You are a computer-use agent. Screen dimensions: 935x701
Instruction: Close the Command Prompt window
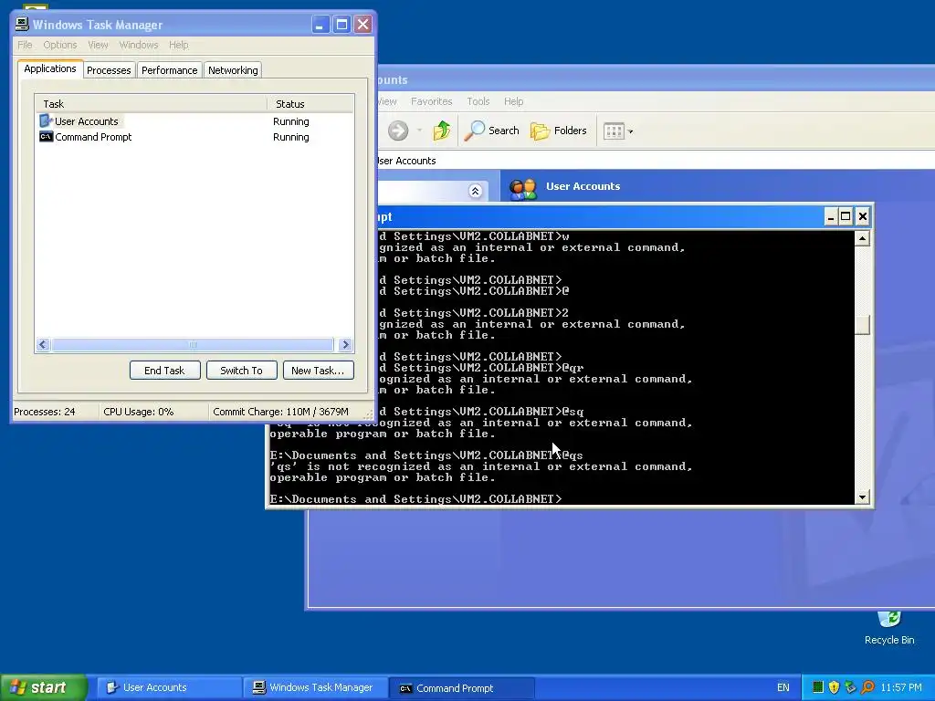click(x=862, y=216)
